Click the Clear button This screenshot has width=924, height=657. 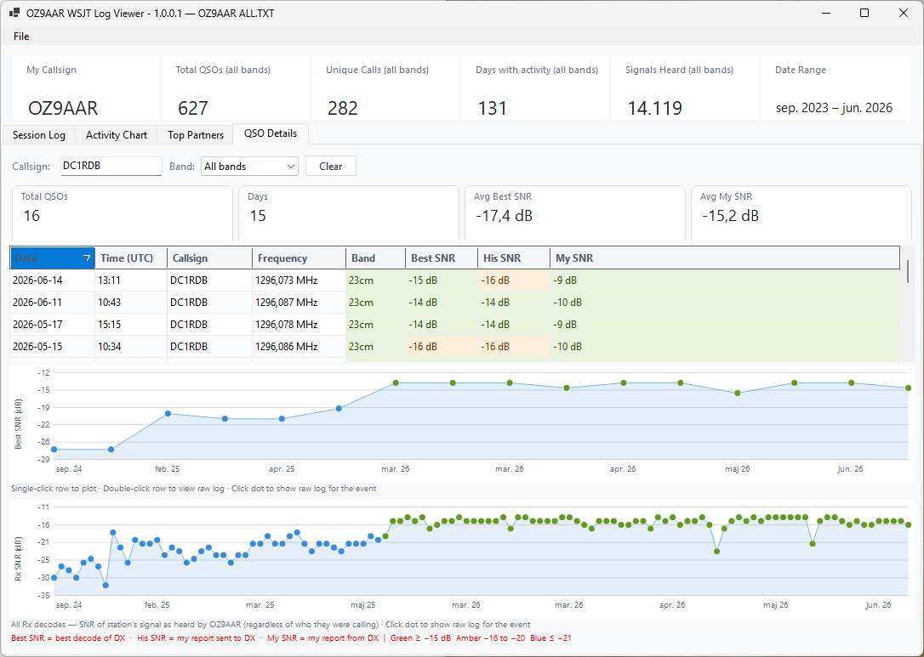(x=331, y=167)
